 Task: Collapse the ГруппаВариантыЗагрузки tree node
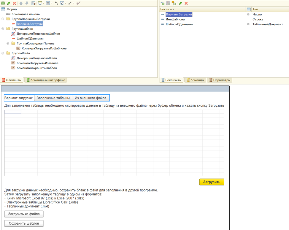pos(3,19)
